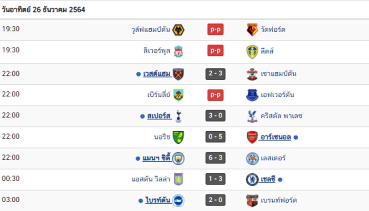Click the Watford club crest

252,30
